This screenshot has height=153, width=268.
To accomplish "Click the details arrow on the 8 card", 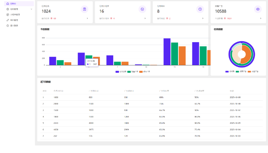I will (203, 18).
